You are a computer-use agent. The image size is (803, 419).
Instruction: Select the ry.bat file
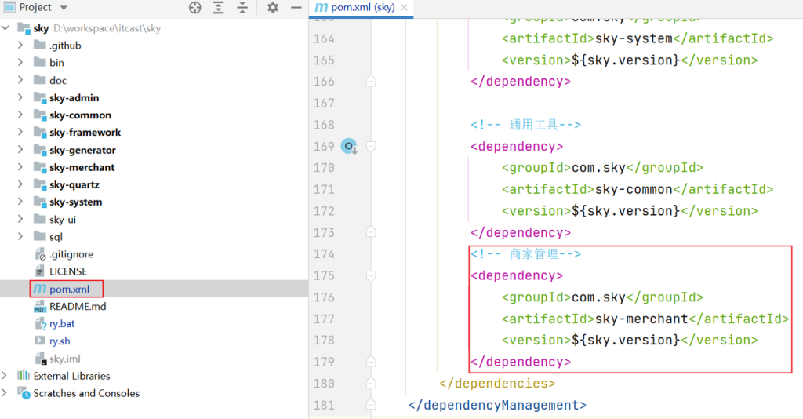62,323
